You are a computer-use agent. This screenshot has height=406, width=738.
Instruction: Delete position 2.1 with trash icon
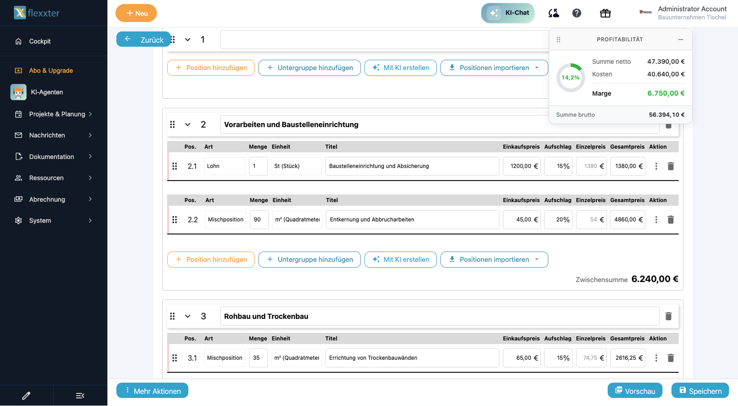[671, 166]
